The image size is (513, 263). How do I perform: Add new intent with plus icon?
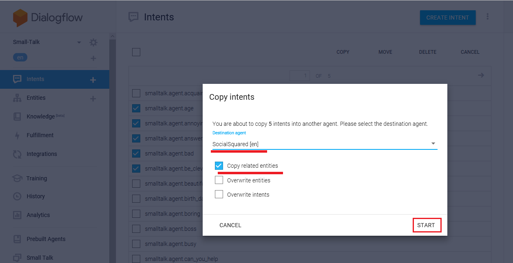93,80
